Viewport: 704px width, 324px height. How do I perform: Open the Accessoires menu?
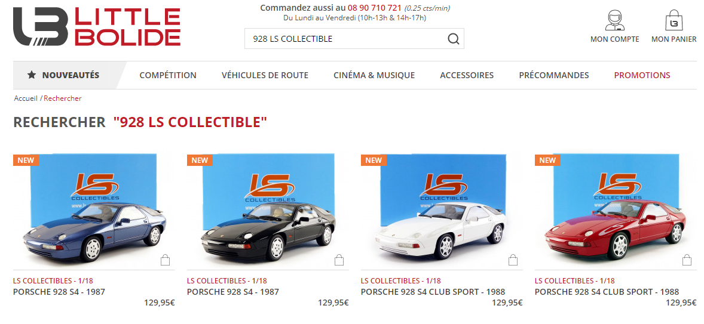pyautogui.click(x=467, y=75)
